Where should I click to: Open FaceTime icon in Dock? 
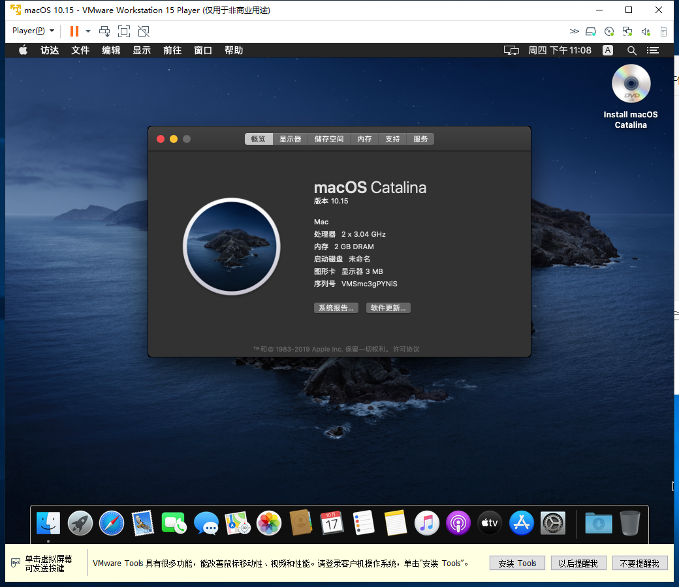tap(174, 523)
